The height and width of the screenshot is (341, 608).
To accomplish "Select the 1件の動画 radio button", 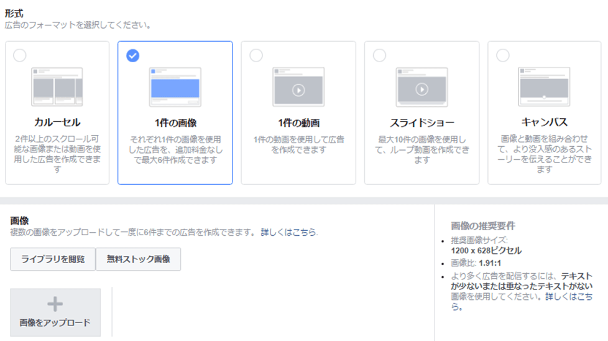I will click(256, 56).
